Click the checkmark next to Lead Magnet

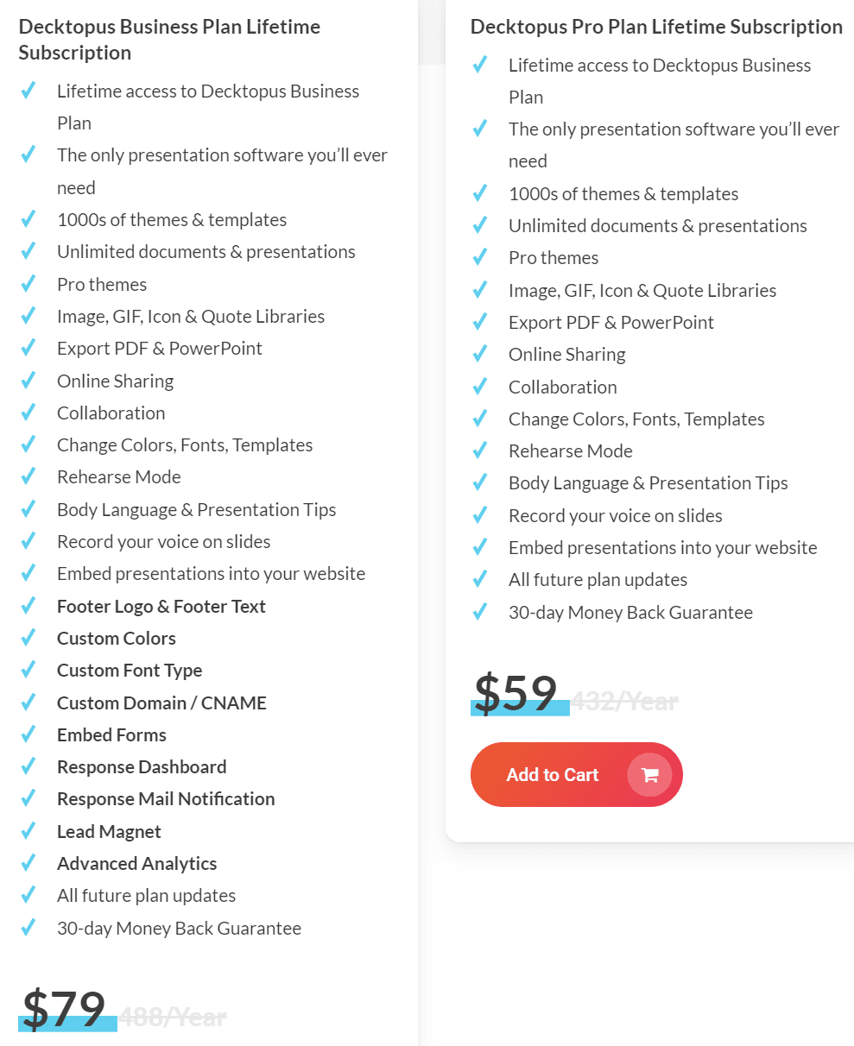[28, 830]
